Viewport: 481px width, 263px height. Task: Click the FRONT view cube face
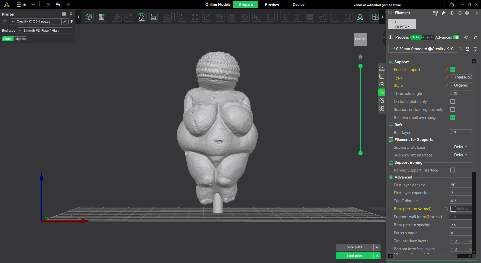pyautogui.click(x=360, y=39)
